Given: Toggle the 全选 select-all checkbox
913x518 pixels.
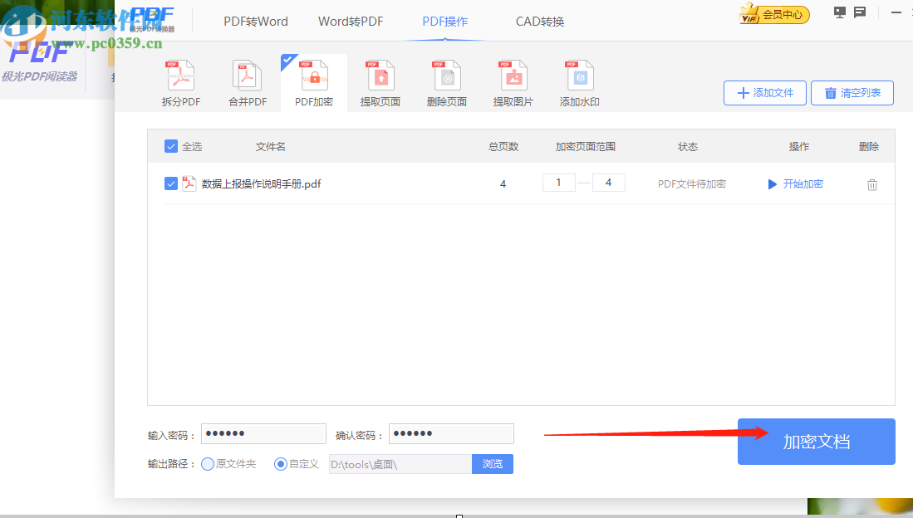Looking at the screenshot, I should (171, 145).
